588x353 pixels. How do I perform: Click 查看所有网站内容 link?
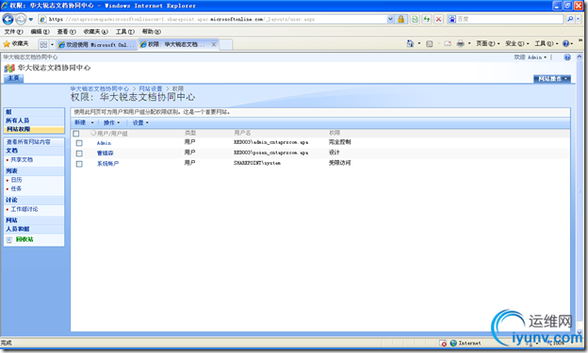28,142
